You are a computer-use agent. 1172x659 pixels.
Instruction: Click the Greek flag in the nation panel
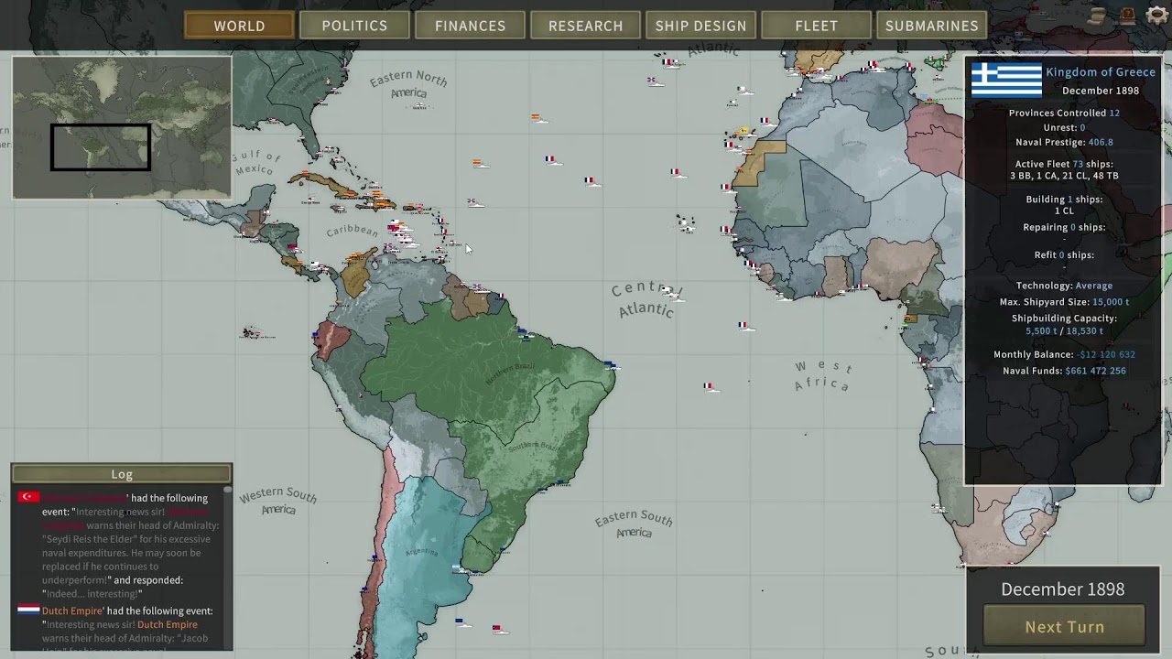click(x=1006, y=80)
